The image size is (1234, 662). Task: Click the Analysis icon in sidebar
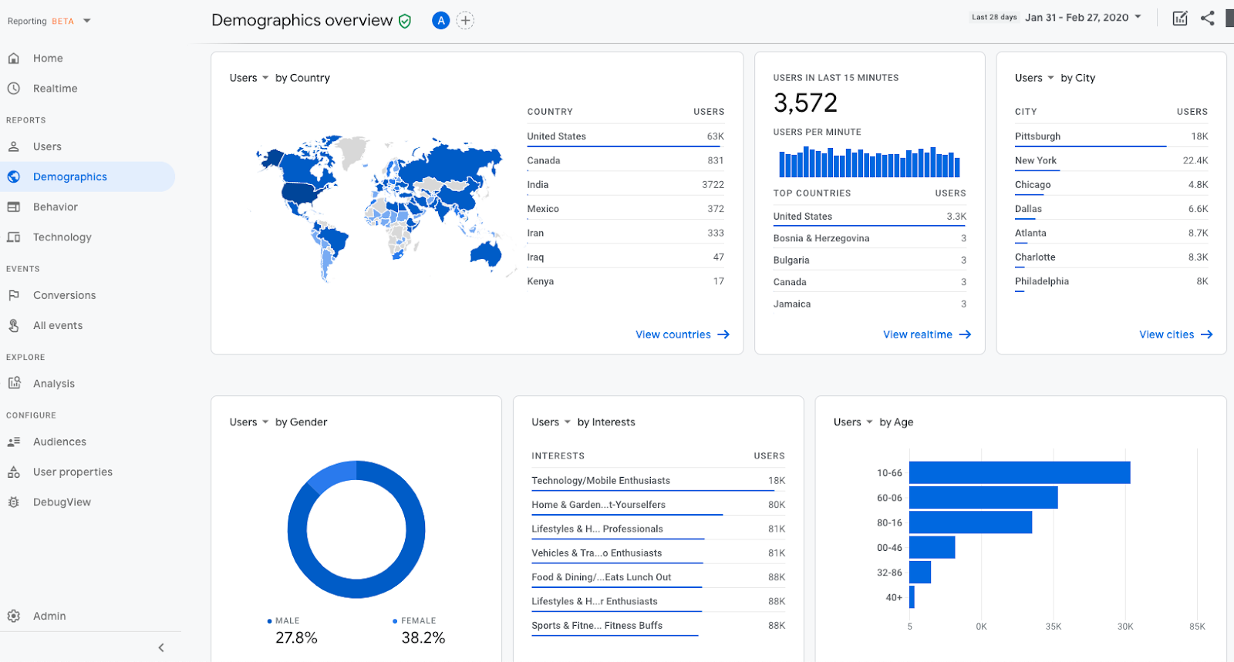(x=14, y=383)
